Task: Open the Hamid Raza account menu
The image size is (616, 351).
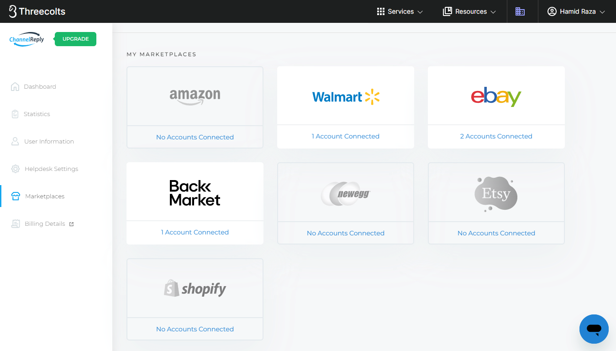Action: pos(576,11)
